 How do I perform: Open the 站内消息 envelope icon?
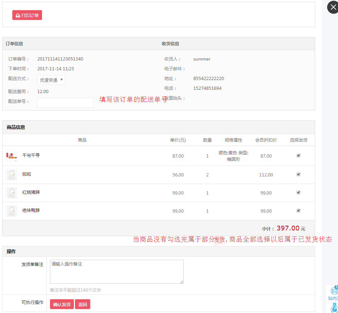(x=334, y=291)
